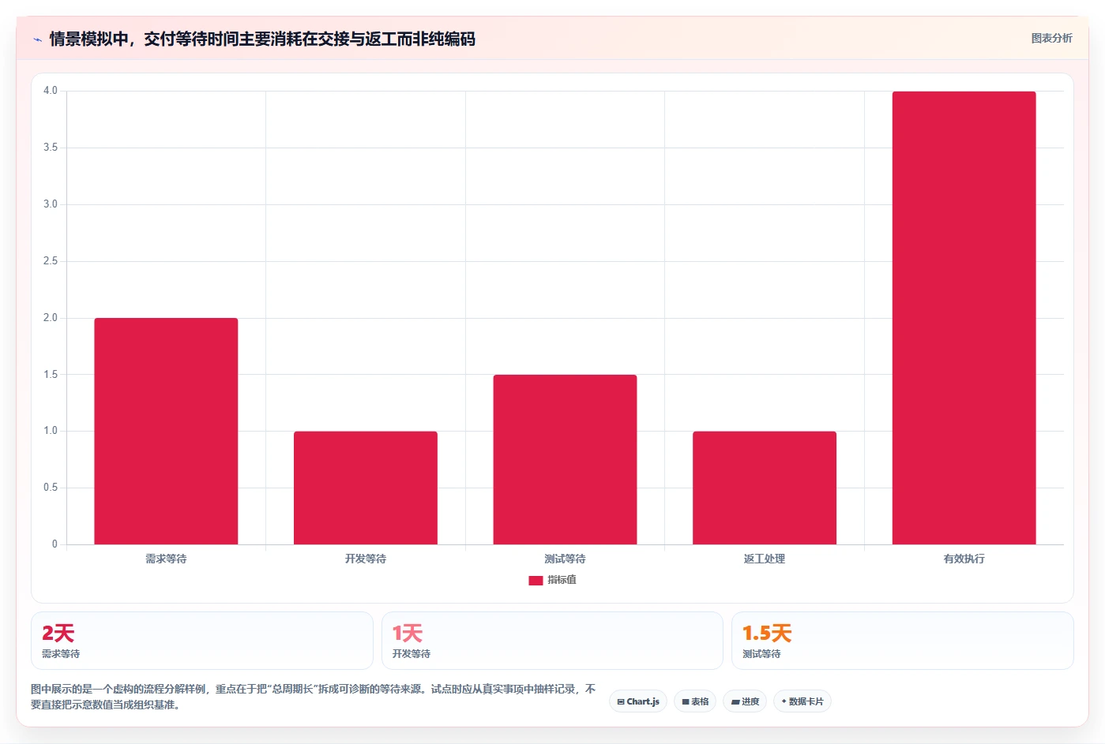The width and height of the screenshot is (1105, 744).
Task: Click the 需求等待 x-axis label
Action: pyautogui.click(x=166, y=559)
